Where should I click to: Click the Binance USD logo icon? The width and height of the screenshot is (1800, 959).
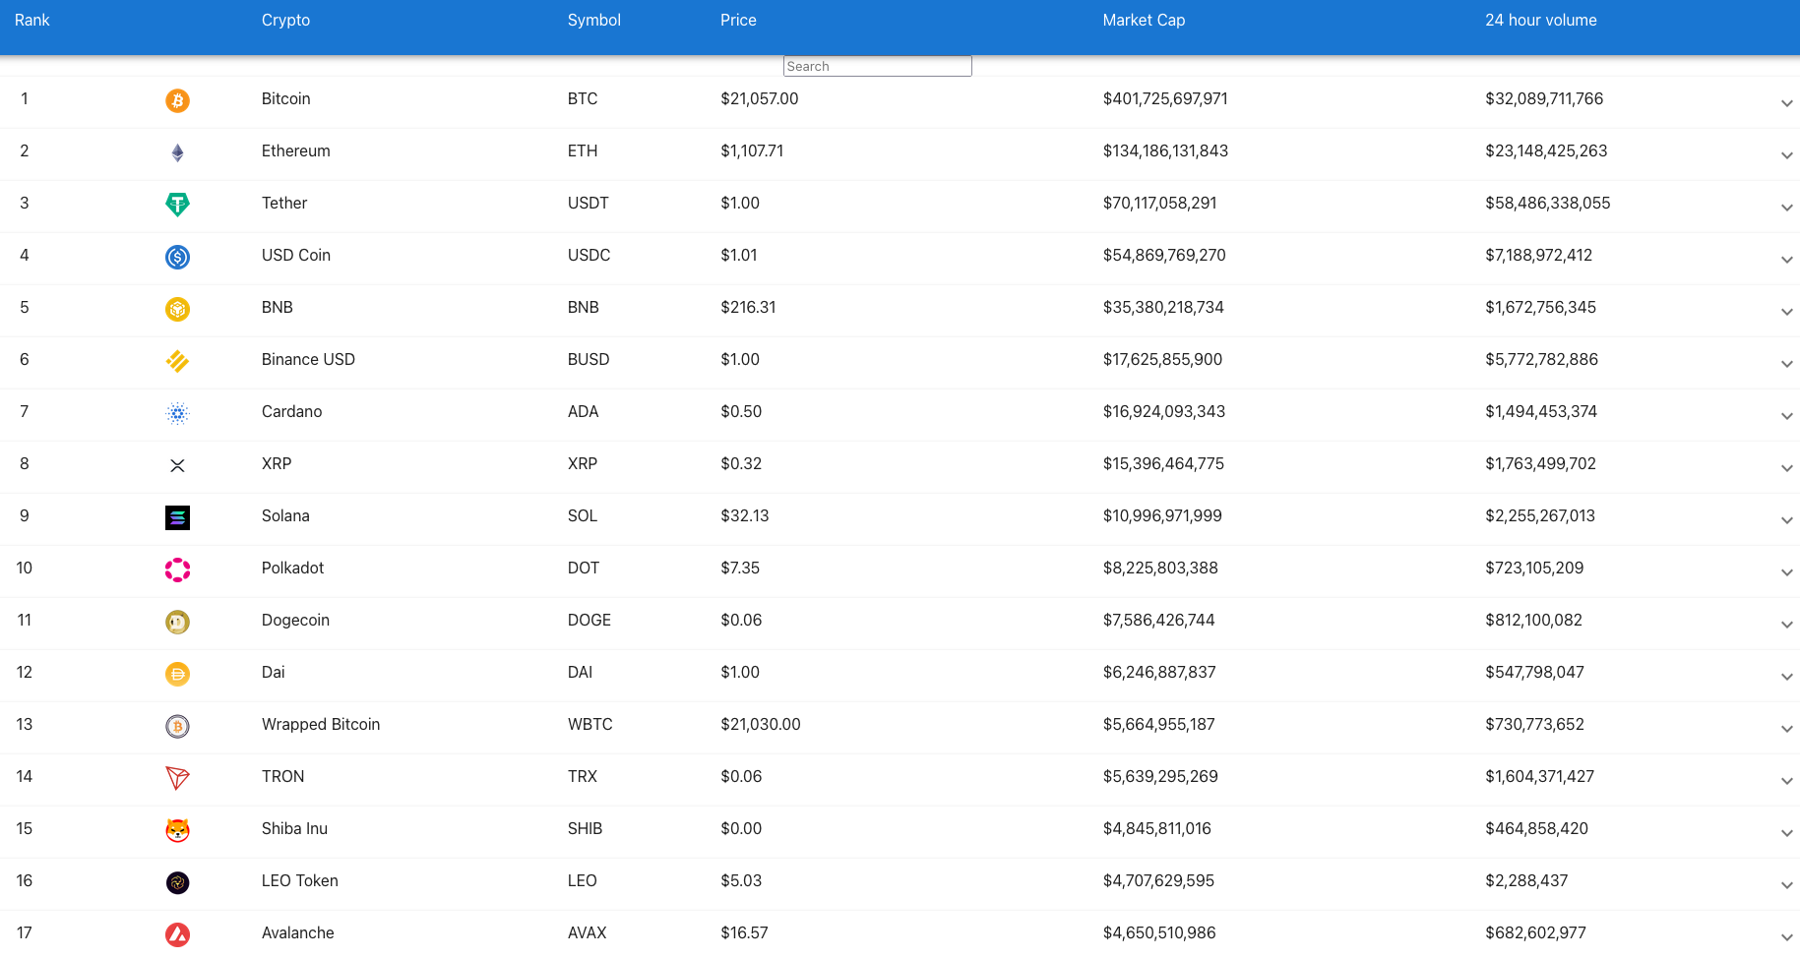[177, 361]
